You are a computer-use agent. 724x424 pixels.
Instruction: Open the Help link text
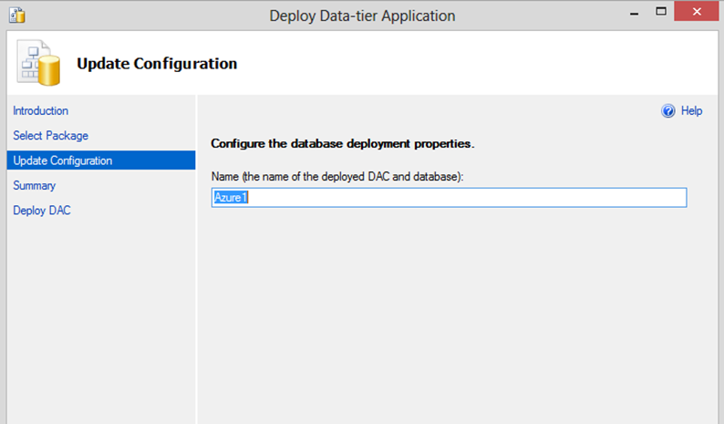pos(691,111)
